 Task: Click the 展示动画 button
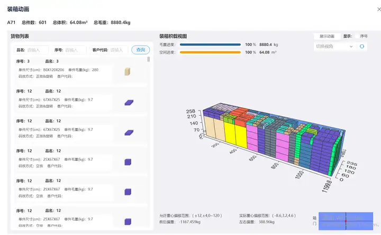point(327,36)
